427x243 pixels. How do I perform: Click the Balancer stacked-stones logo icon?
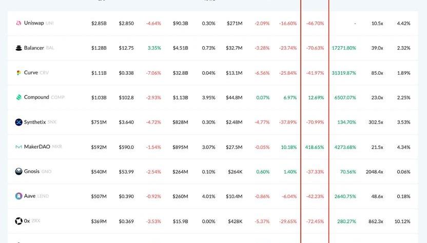(x=19, y=48)
